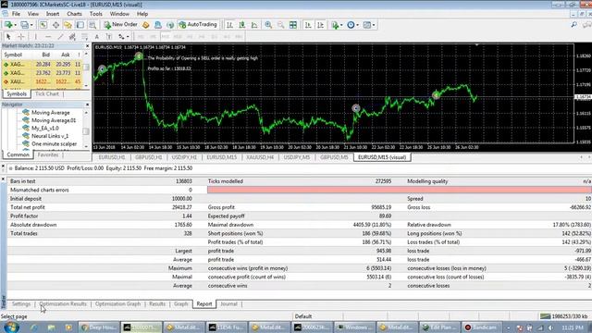Click the Market Watch vertical scrollbar

86,70
